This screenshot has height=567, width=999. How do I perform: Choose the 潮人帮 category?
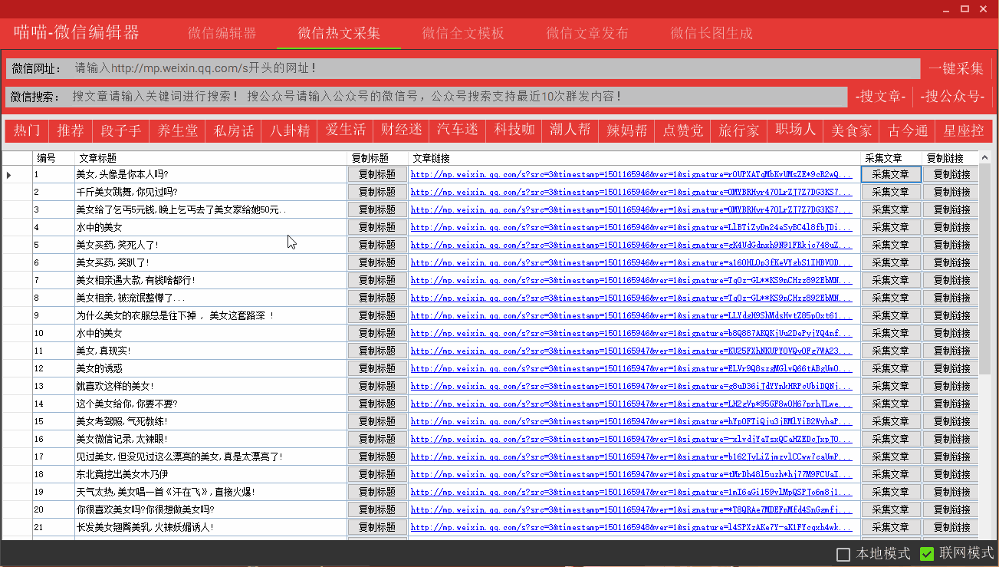tap(570, 130)
